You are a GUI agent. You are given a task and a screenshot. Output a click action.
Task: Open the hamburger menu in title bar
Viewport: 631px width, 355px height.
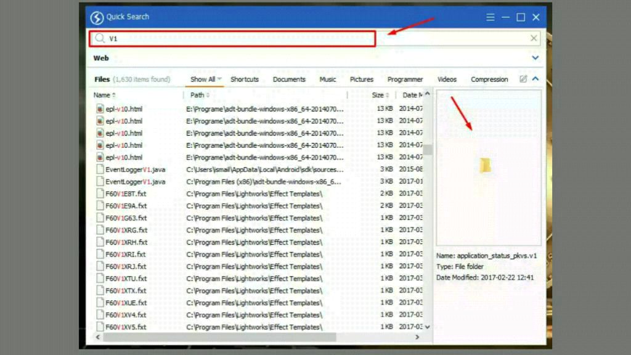point(491,17)
